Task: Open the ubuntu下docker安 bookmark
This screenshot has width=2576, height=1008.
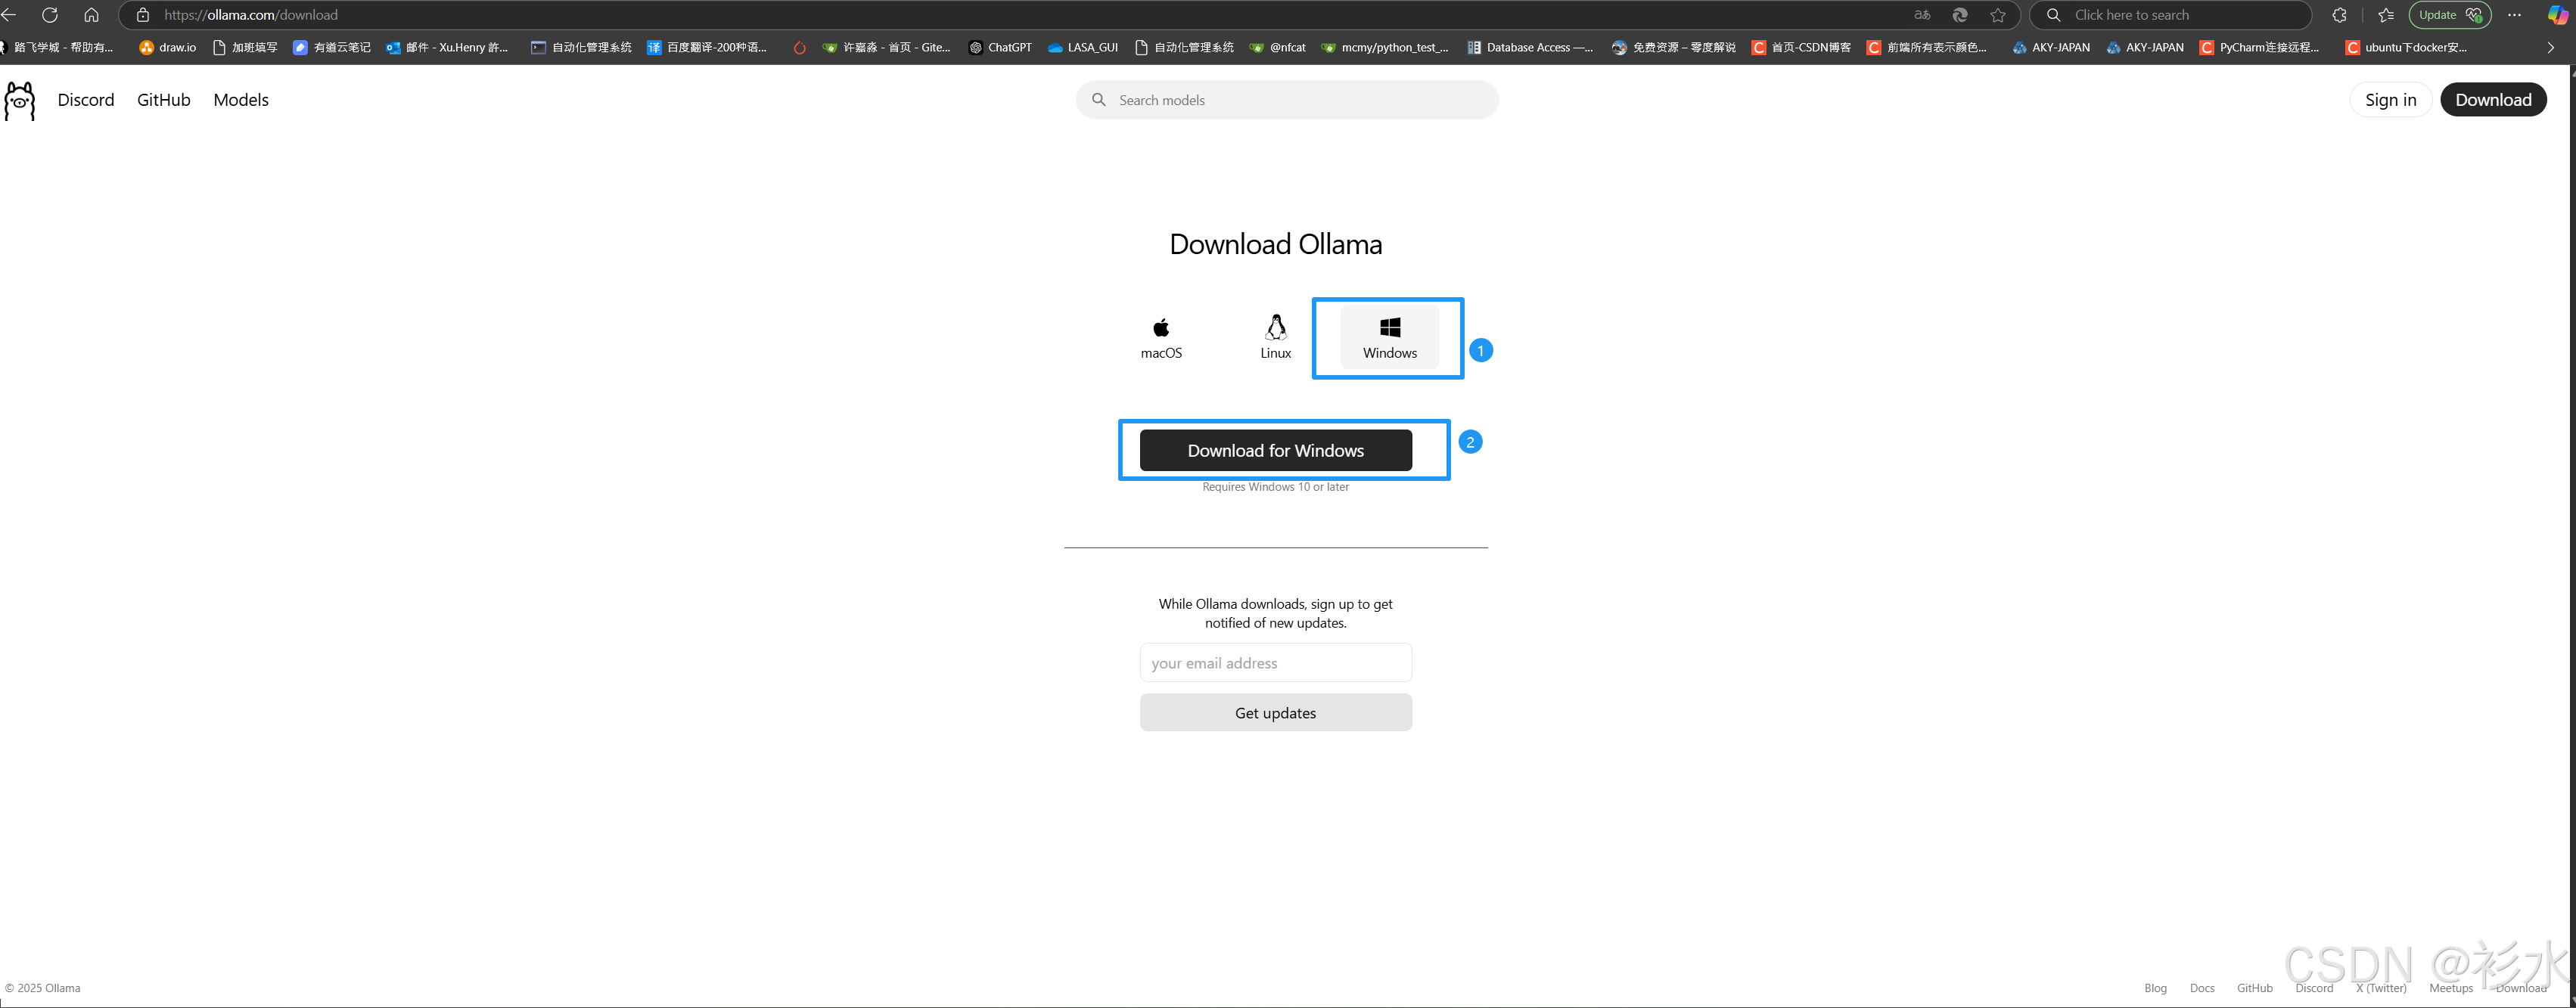Action: pyautogui.click(x=2406, y=47)
